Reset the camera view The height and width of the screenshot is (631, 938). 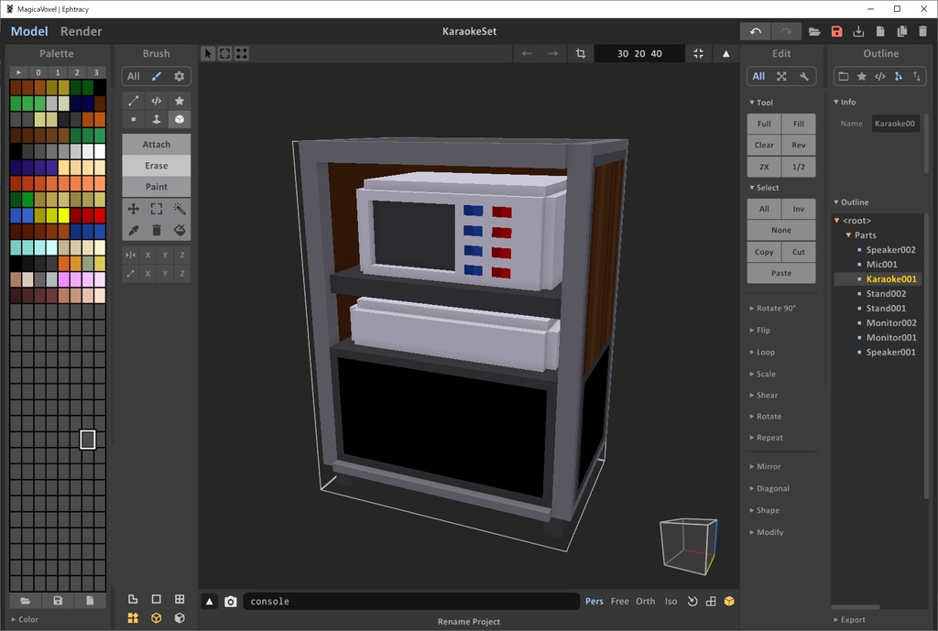point(693,601)
